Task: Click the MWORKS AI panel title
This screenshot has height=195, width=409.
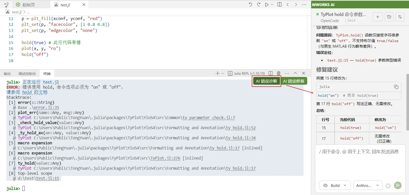Action: point(323,5)
